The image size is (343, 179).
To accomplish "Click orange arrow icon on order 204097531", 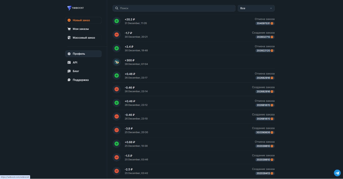I will click(x=272, y=24).
